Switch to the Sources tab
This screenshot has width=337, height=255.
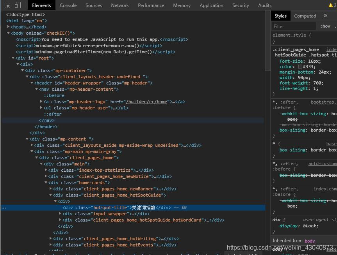94,5
